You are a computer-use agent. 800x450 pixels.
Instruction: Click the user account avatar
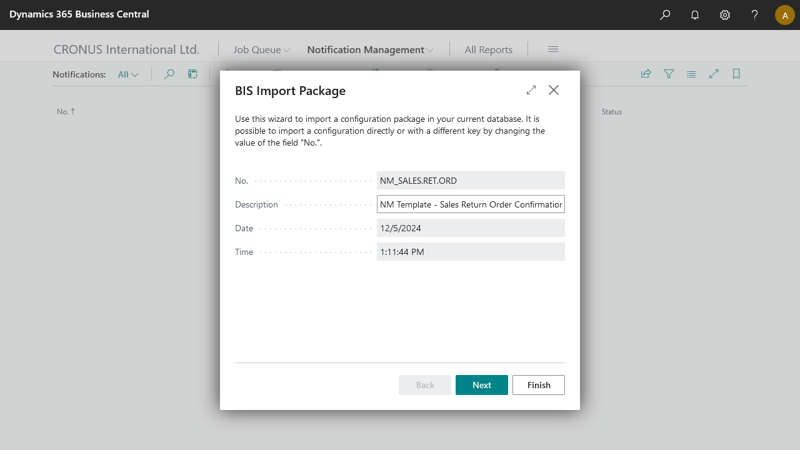tap(785, 15)
